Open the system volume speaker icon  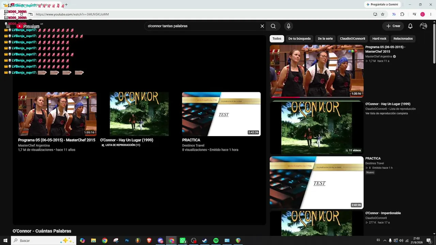coord(401,241)
